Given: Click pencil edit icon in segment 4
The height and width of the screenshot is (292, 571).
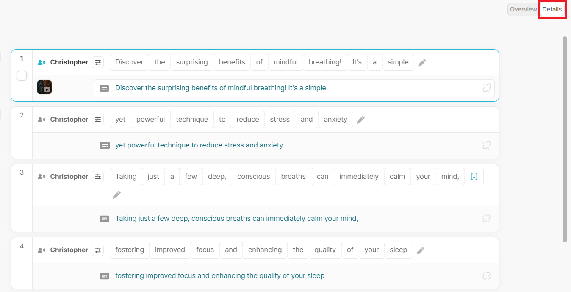Looking at the screenshot, I should [420, 250].
